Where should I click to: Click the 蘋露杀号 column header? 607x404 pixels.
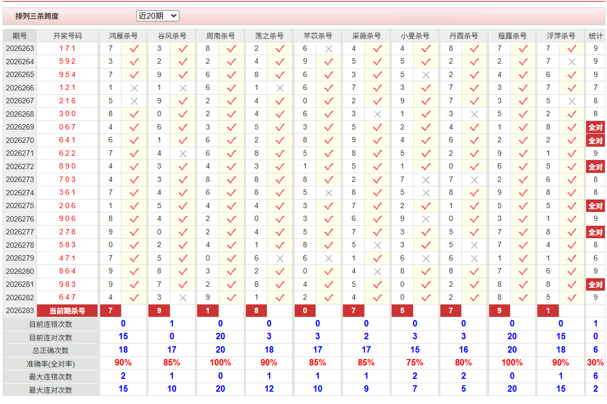(512, 36)
